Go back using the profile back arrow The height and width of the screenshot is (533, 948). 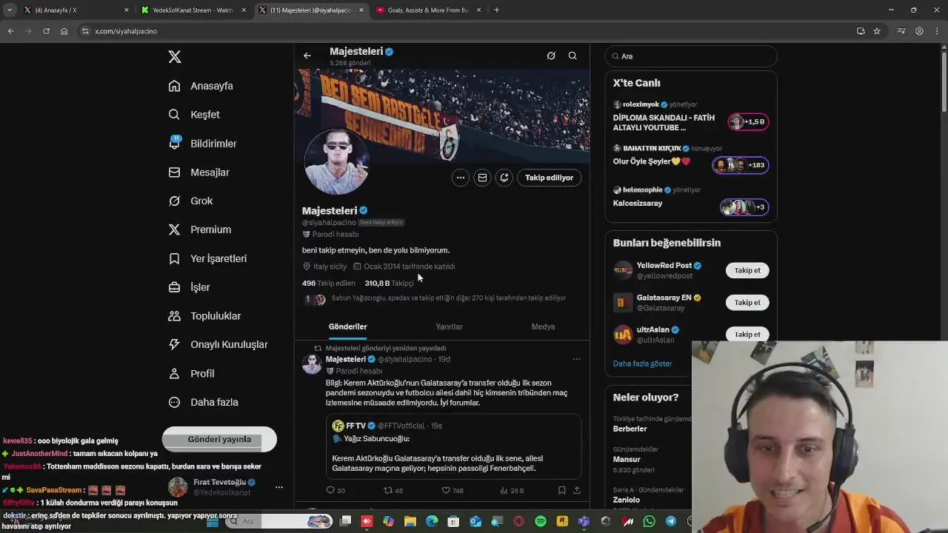pyautogui.click(x=307, y=56)
